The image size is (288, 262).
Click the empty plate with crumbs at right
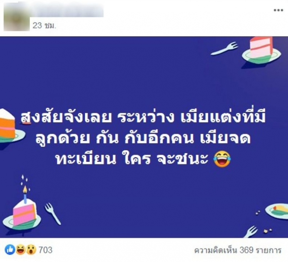point(276,211)
